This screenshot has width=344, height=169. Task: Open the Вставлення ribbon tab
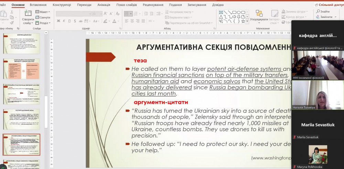click(x=38, y=5)
